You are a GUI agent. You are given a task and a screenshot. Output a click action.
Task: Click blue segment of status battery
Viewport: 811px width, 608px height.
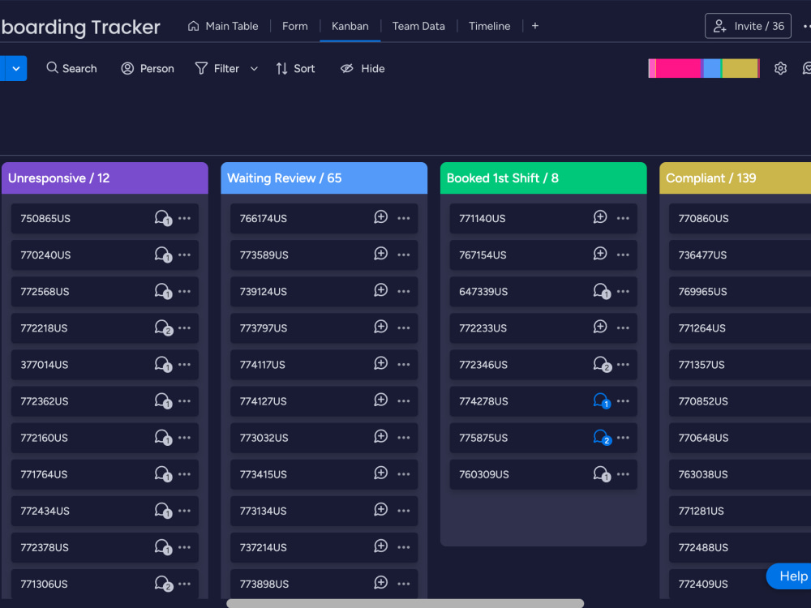712,68
